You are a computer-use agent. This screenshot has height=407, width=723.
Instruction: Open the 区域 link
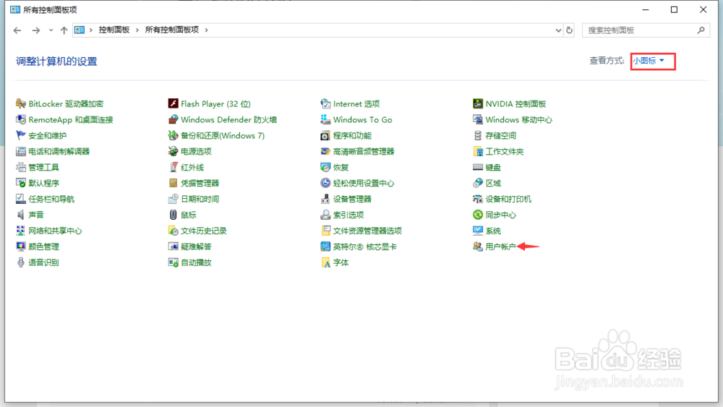click(493, 183)
